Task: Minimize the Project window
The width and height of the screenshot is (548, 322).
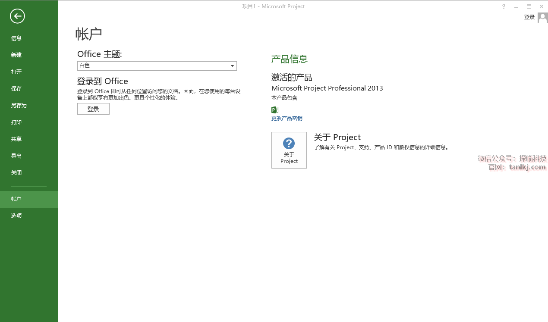Action: pos(516,6)
